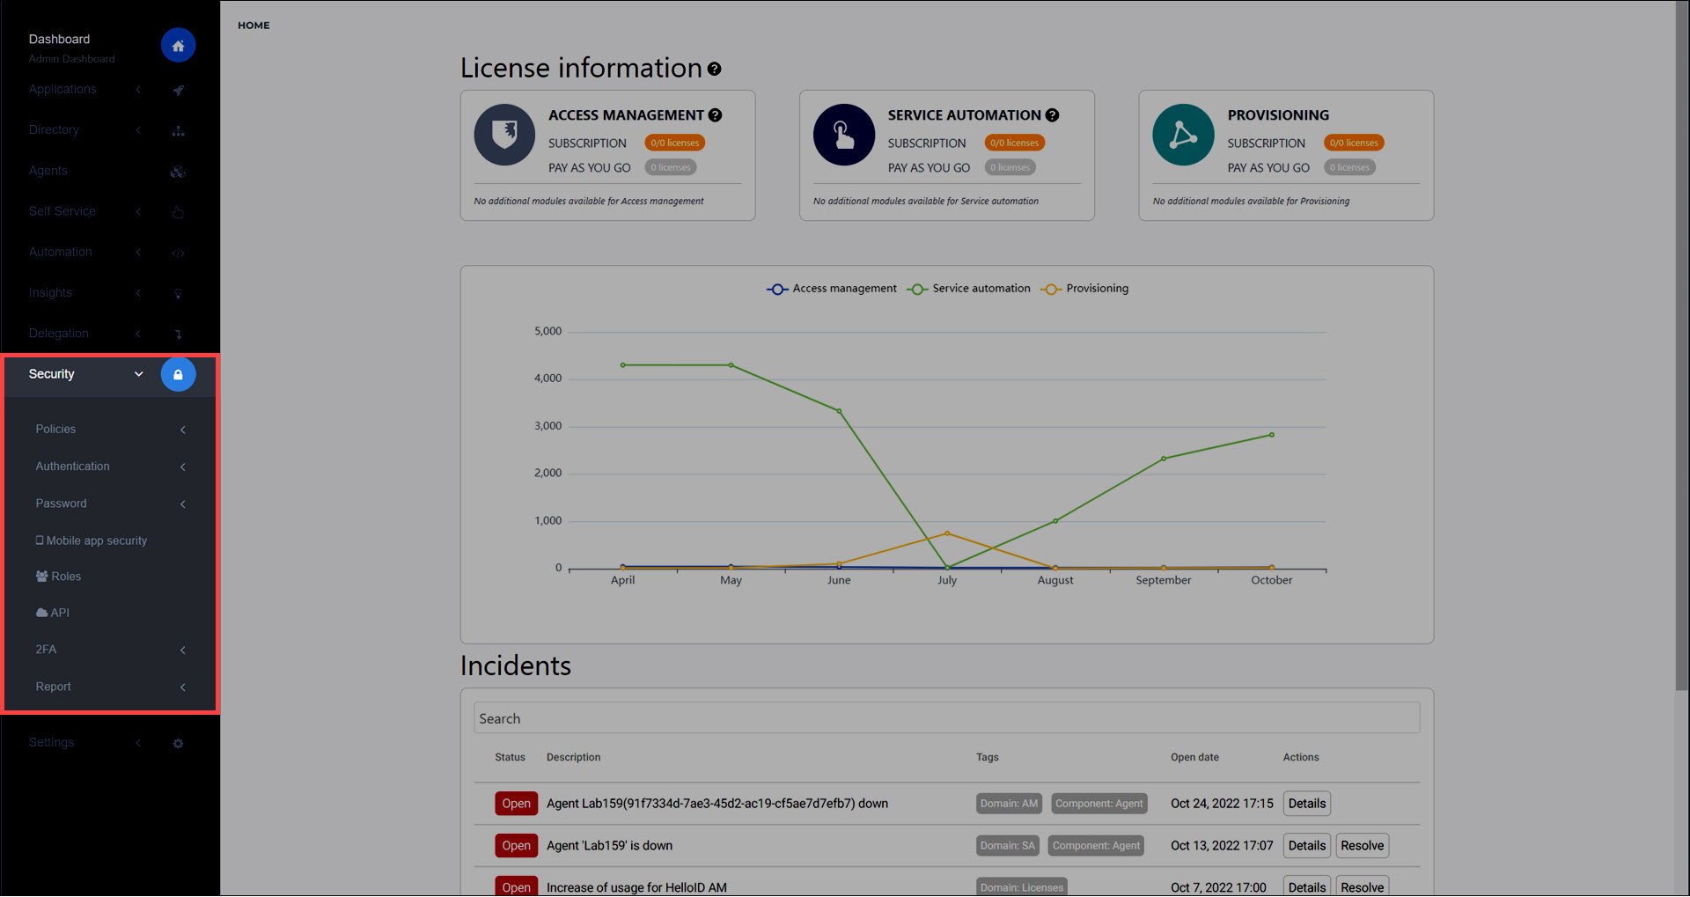Open License information help icon
The image size is (1690, 897).
pos(715,69)
